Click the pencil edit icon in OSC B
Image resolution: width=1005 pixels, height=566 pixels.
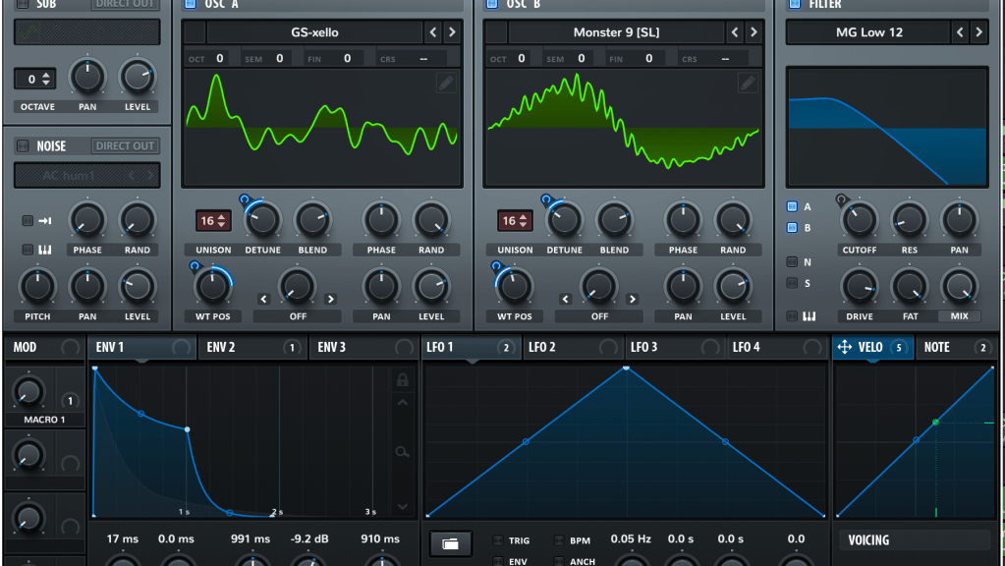tap(748, 84)
